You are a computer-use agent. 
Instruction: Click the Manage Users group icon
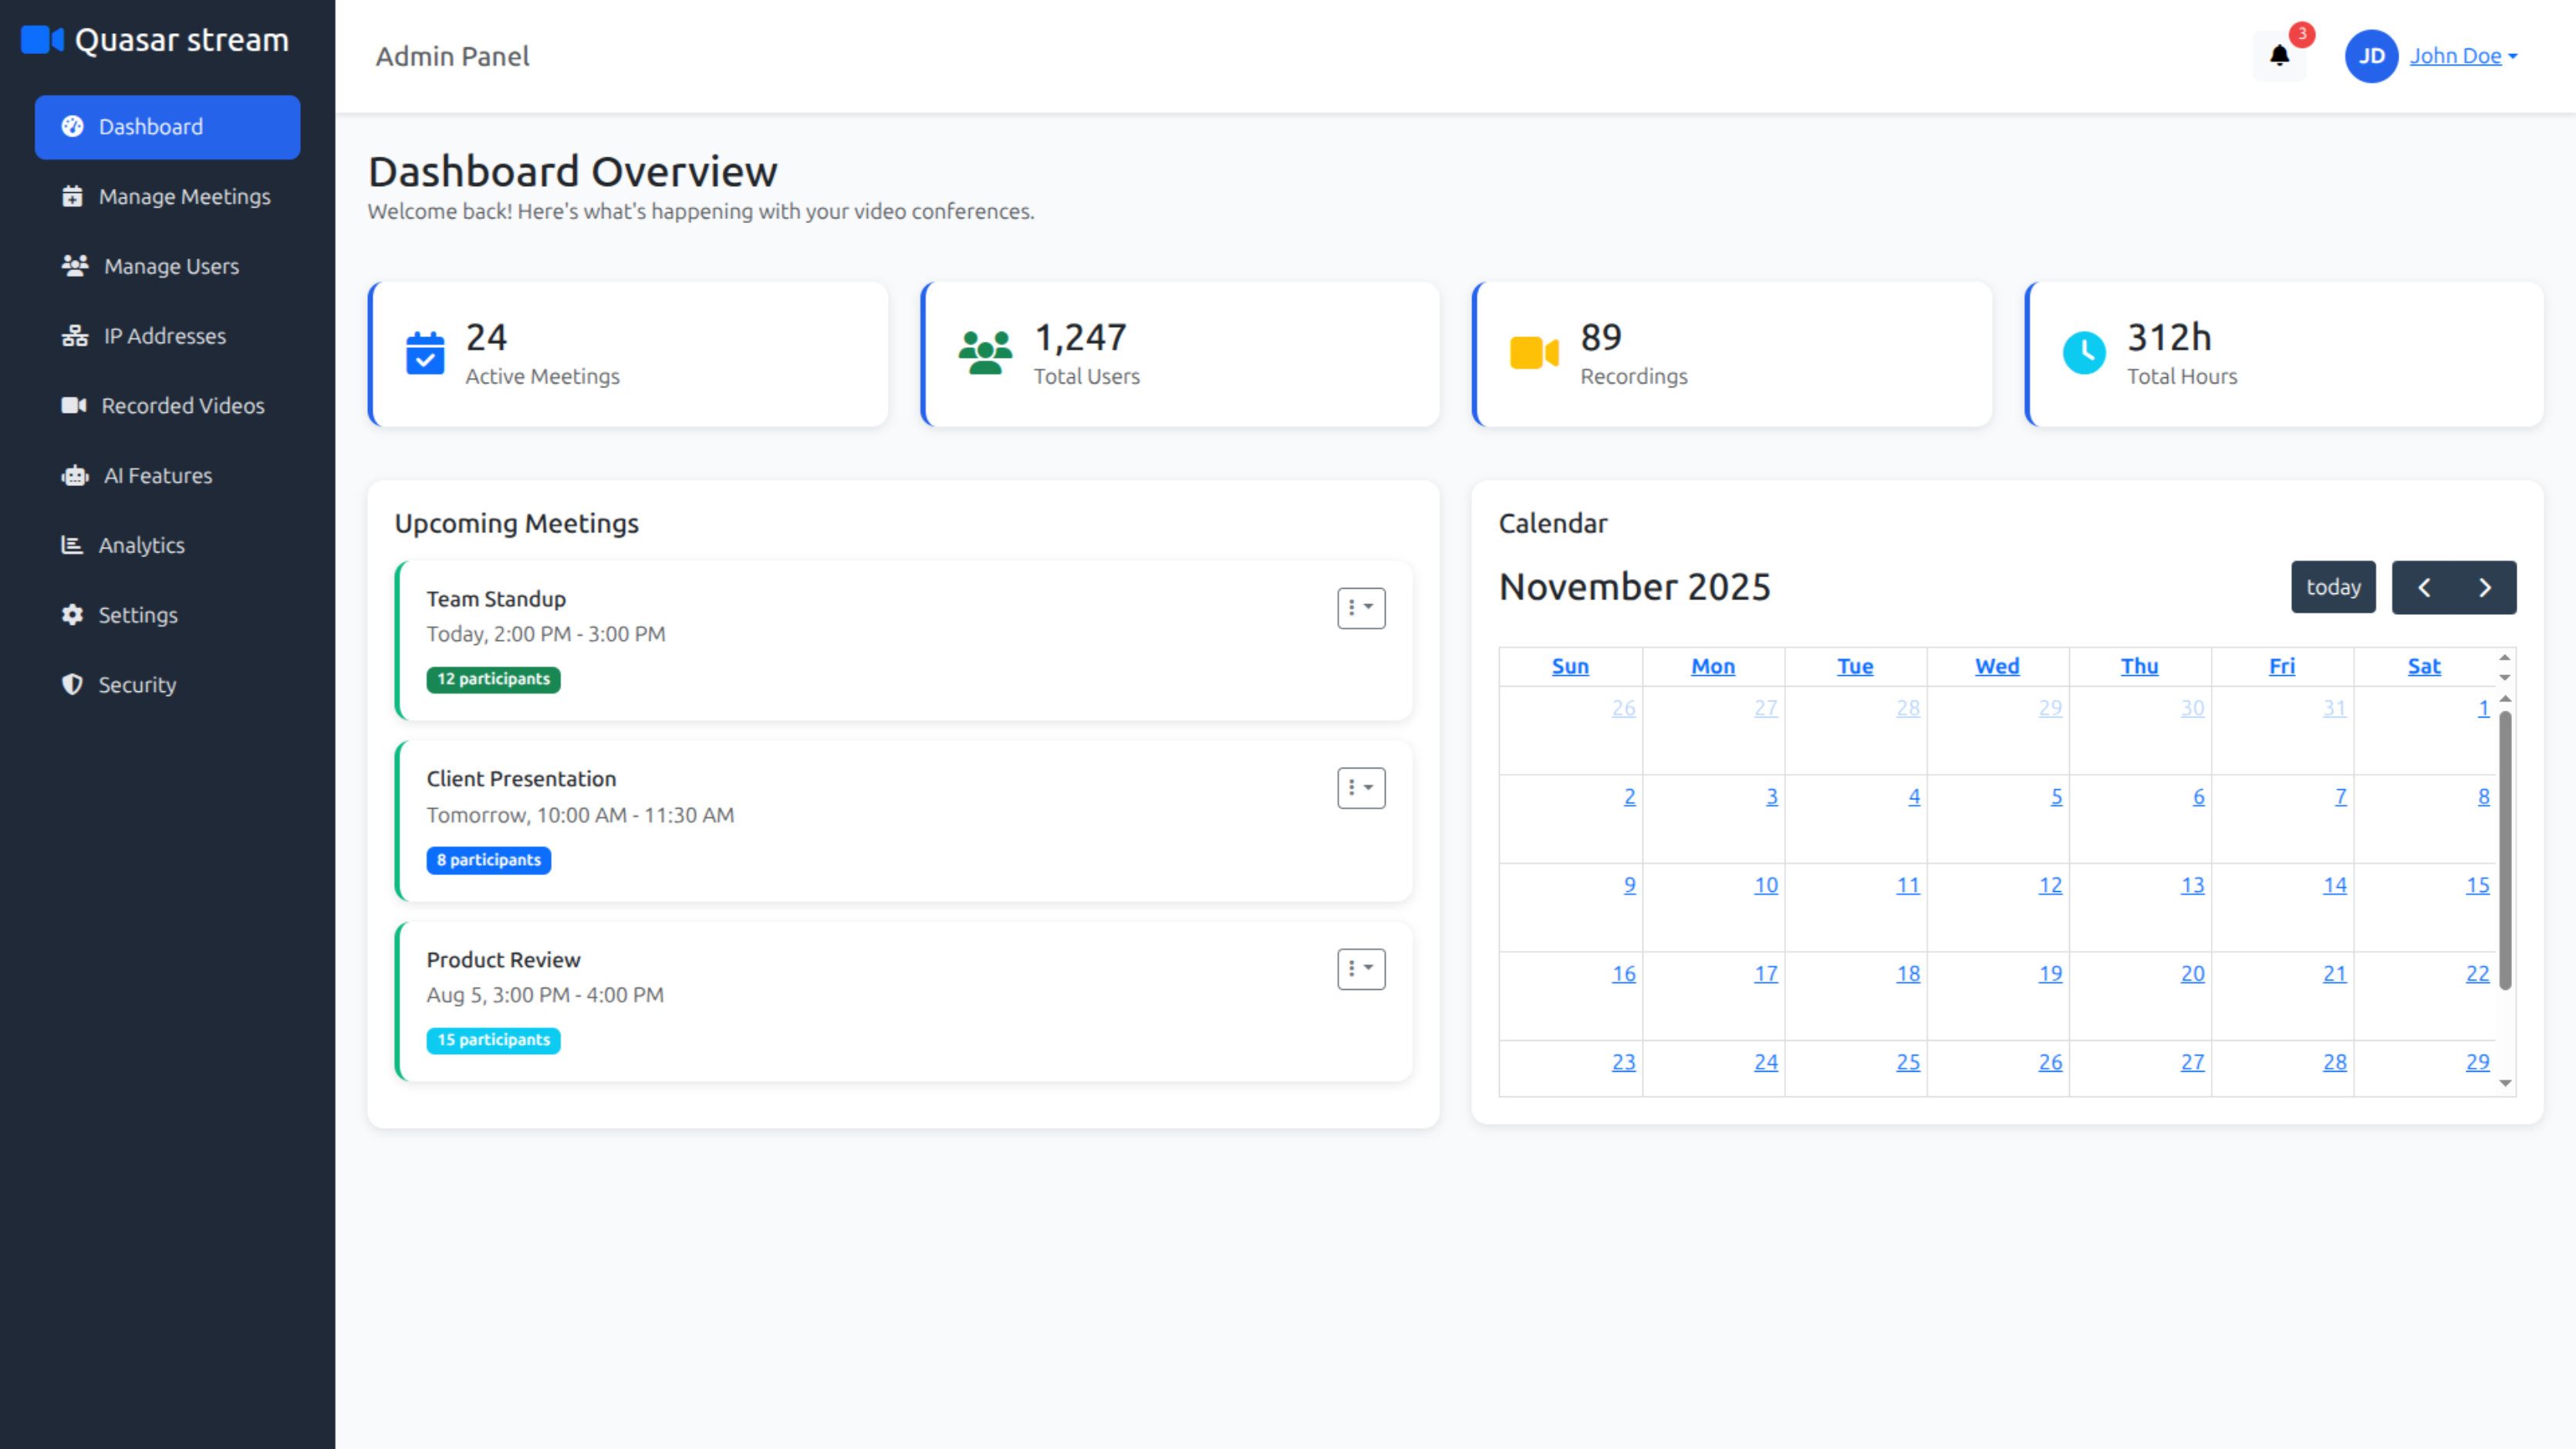tap(75, 266)
